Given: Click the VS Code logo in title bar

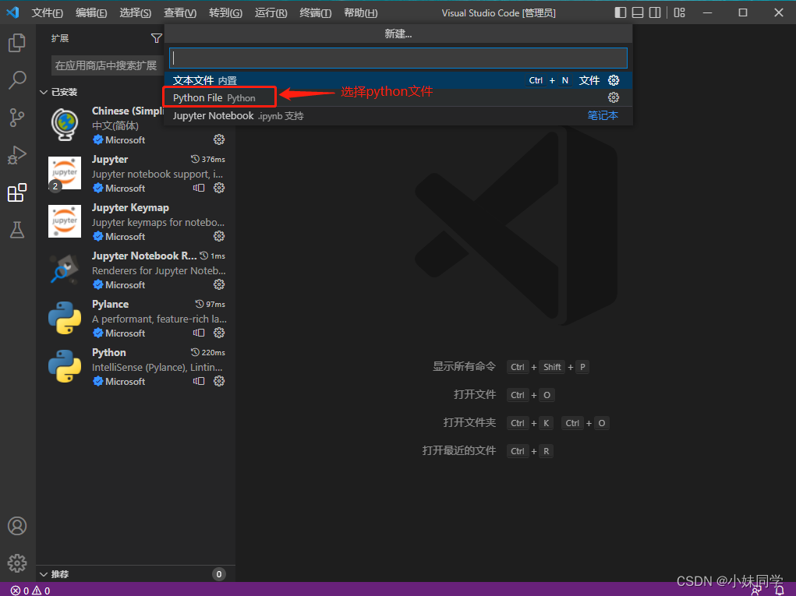Looking at the screenshot, I should coord(13,12).
